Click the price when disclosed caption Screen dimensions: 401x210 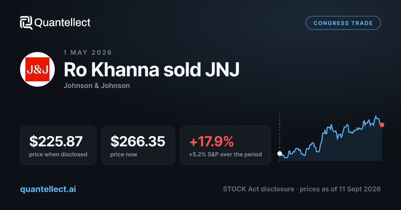58,154
